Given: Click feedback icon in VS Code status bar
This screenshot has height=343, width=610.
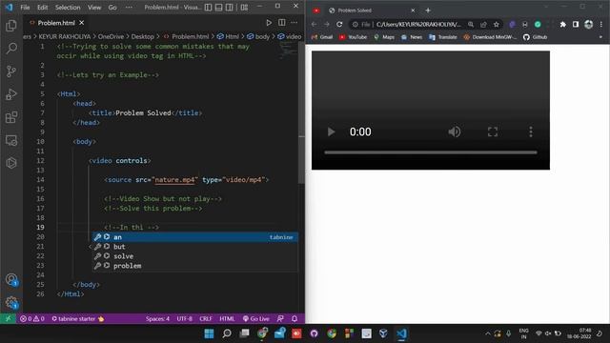Looking at the screenshot, I should coord(280,318).
